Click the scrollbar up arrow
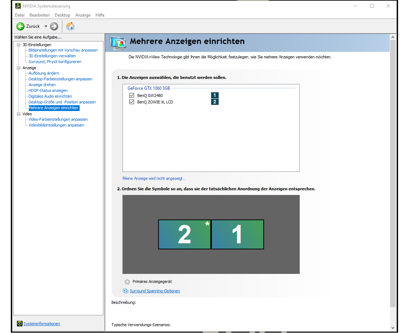Image resolution: width=415 pixels, height=333 pixels. 393,37
